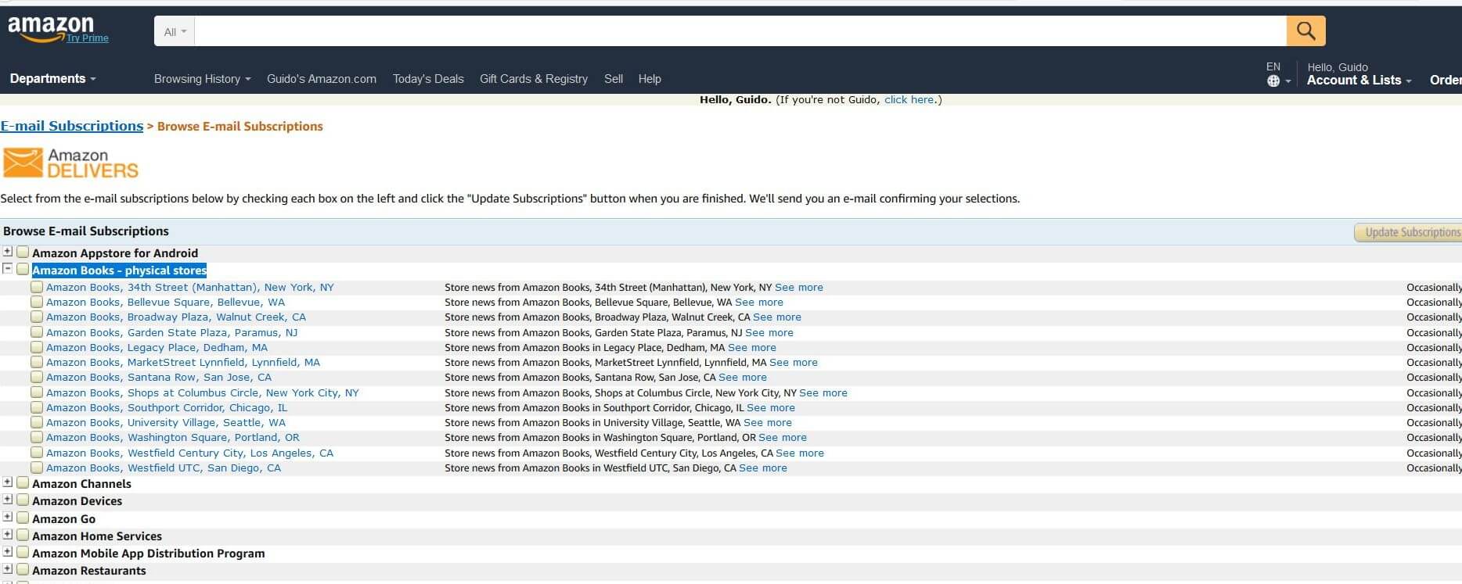Click the globe language icon
The height and width of the screenshot is (584, 1462).
(1273, 81)
